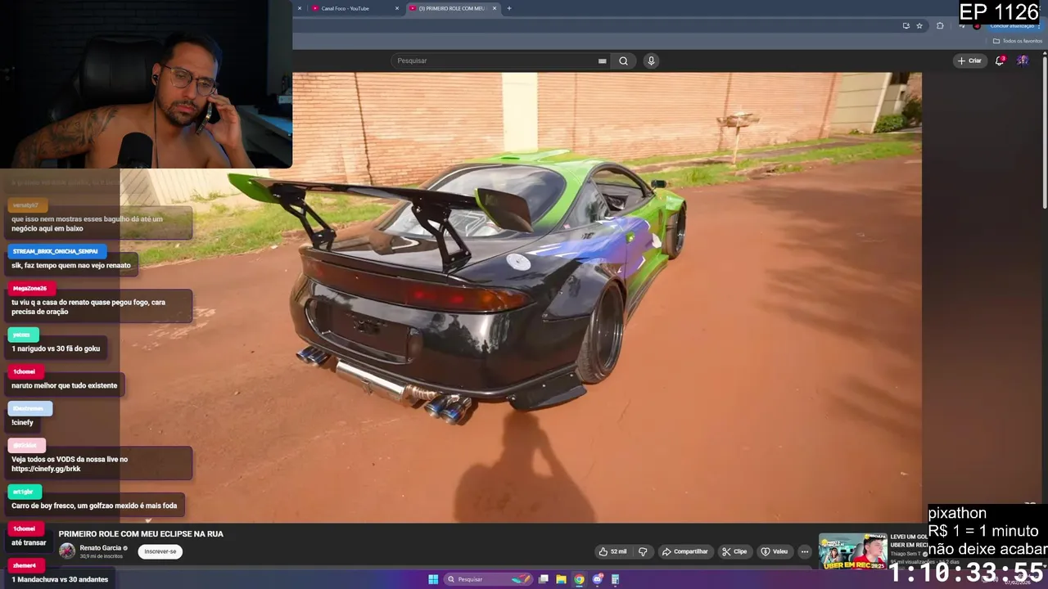1048x589 pixels.
Task: Click chat username MegaZone26
Action: point(29,288)
